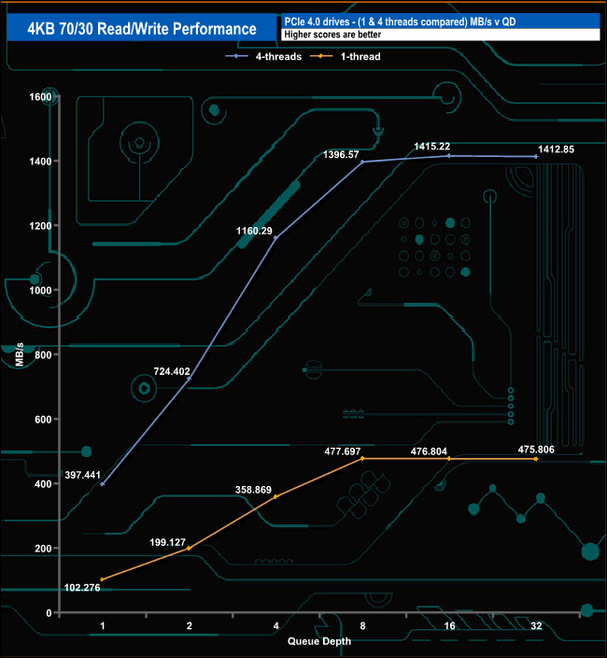This screenshot has width=607, height=658.
Task: Click the 4-threads data point at queue depth 32
Action: (536, 156)
